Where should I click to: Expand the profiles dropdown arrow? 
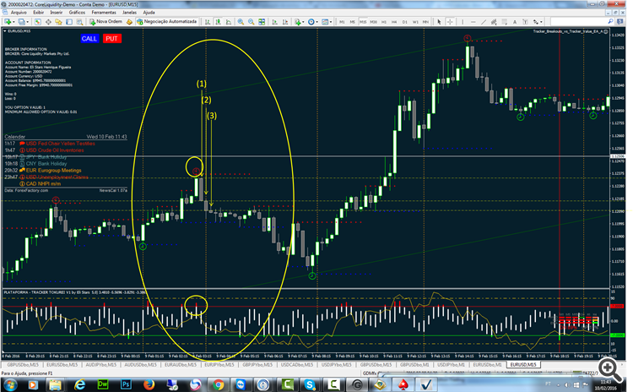click(27, 22)
